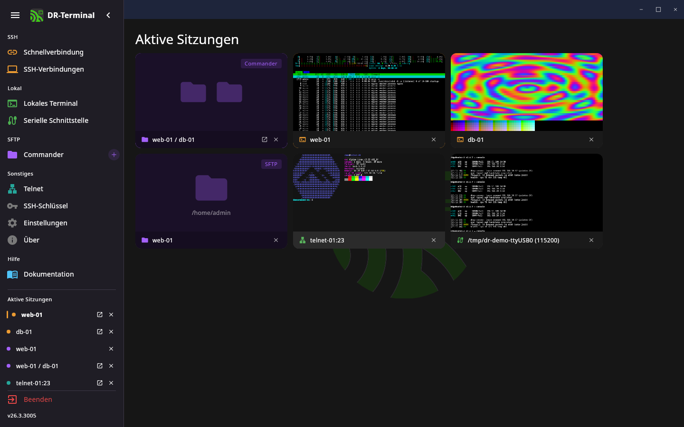Click the Einstellungen gear icon

pos(12,223)
